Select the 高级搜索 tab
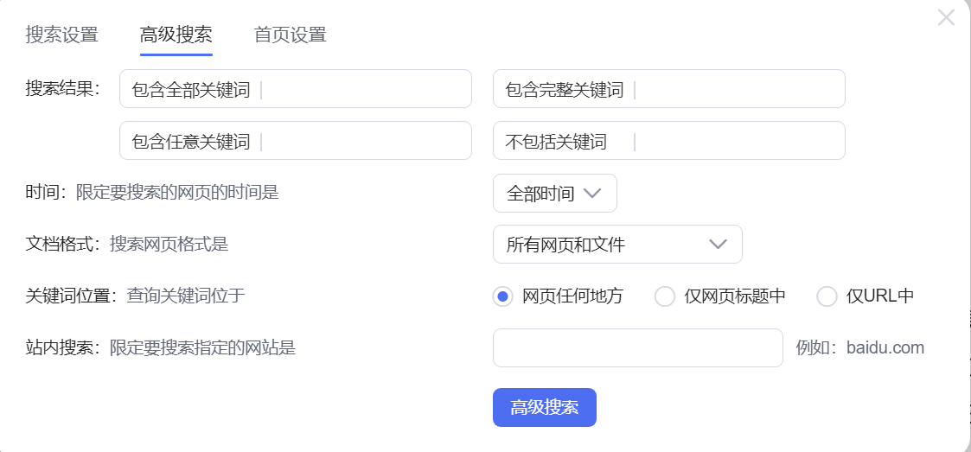Screen dimensions: 971x452 tap(176, 35)
